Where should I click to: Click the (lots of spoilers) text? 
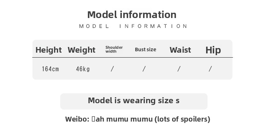(182, 119)
